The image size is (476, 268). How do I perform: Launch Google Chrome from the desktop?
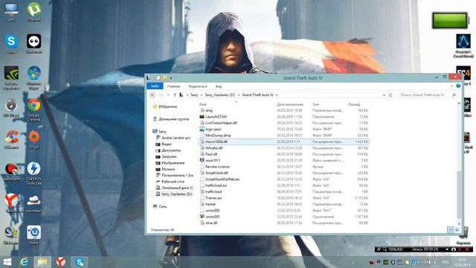point(34,109)
